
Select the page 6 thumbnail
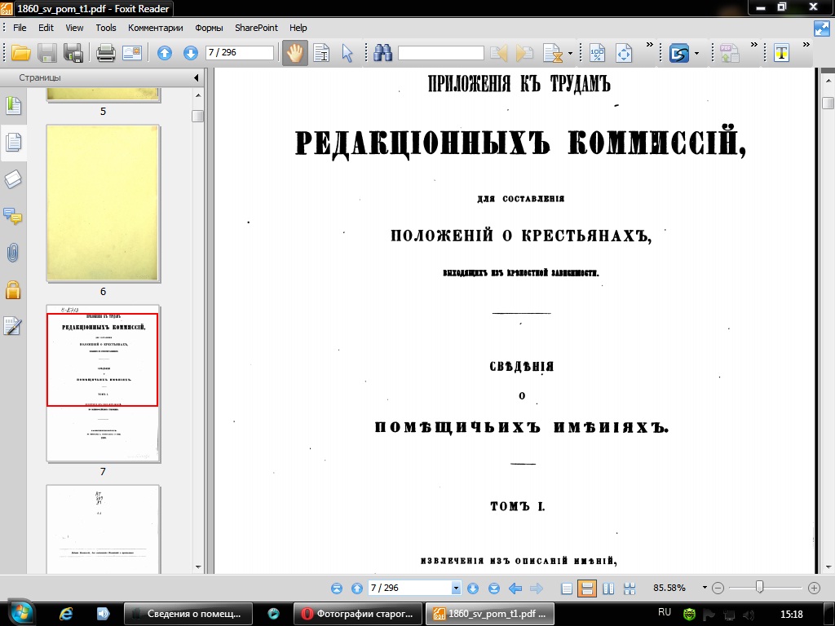pos(103,203)
